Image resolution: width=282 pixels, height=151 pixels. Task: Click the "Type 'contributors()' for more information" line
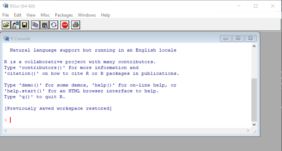71,68
